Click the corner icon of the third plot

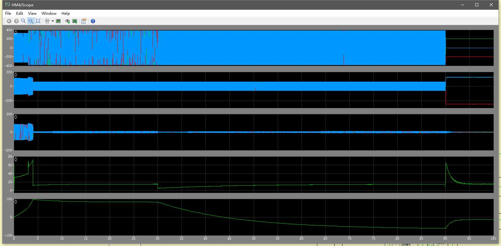pyautogui.click(x=16, y=117)
